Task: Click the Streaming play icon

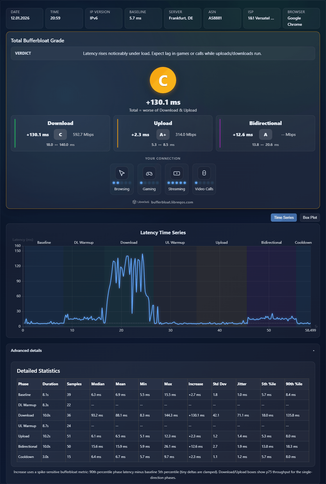Action: [177, 173]
